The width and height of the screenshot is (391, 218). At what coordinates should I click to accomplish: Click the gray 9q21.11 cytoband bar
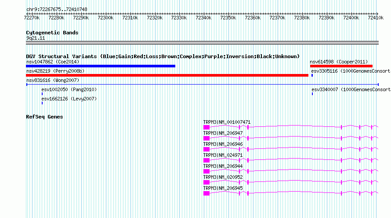[x=202, y=43]
